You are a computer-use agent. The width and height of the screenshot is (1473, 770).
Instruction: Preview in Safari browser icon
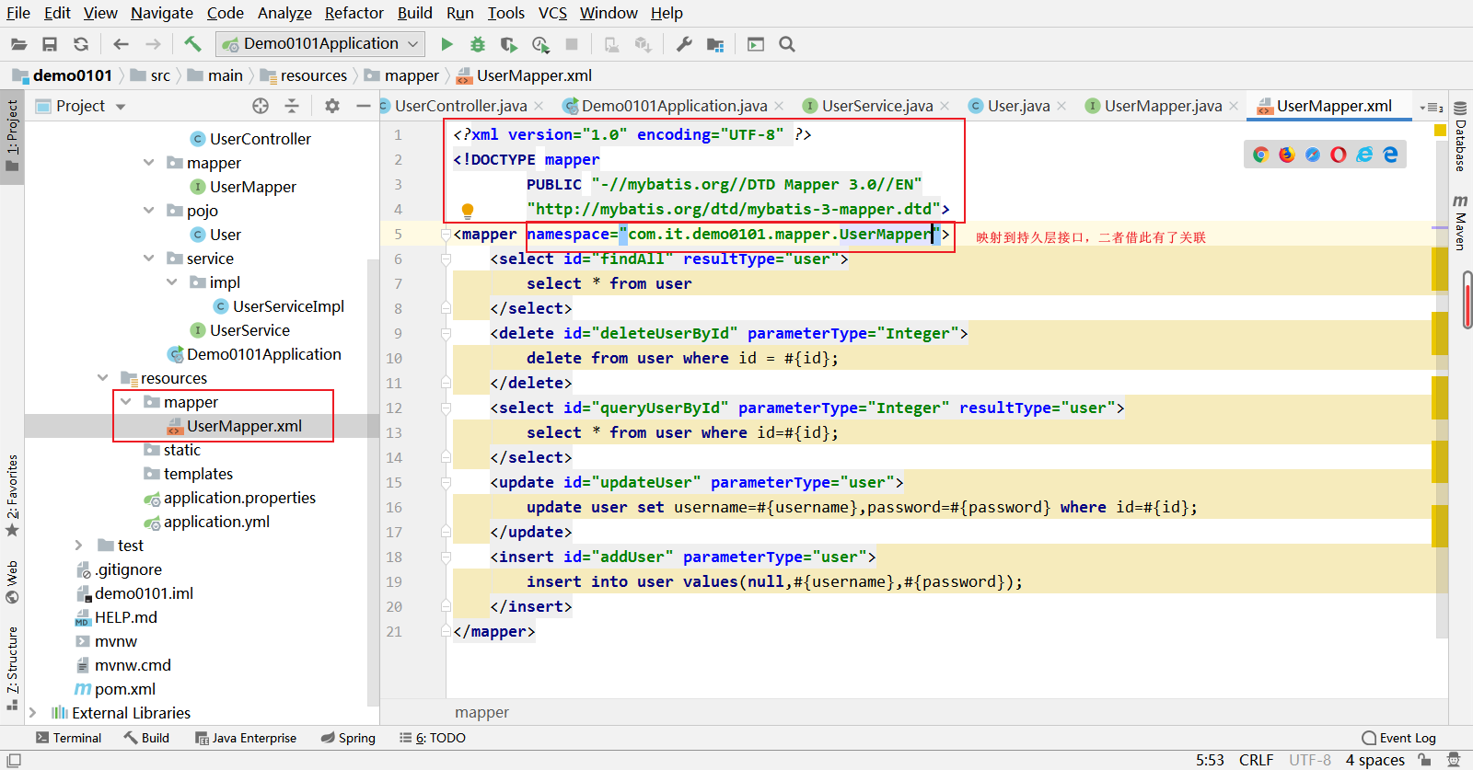[x=1313, y=155]
